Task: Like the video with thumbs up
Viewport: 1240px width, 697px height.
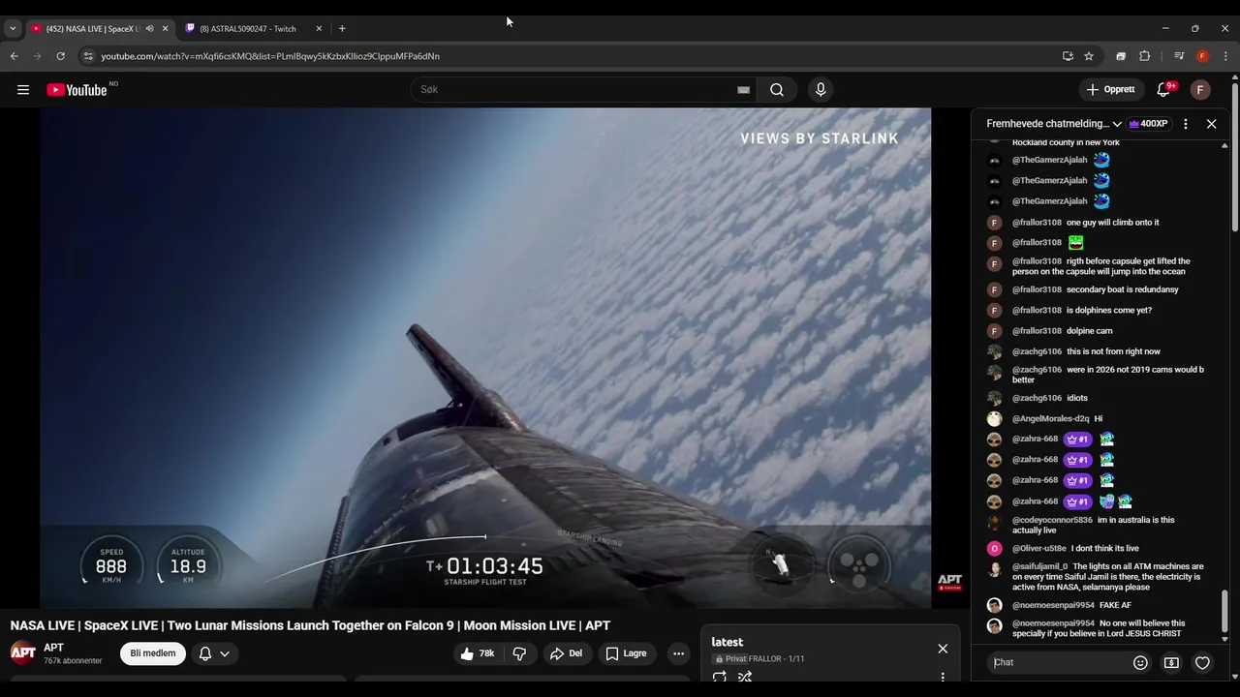Action: [x=479, y=653]
